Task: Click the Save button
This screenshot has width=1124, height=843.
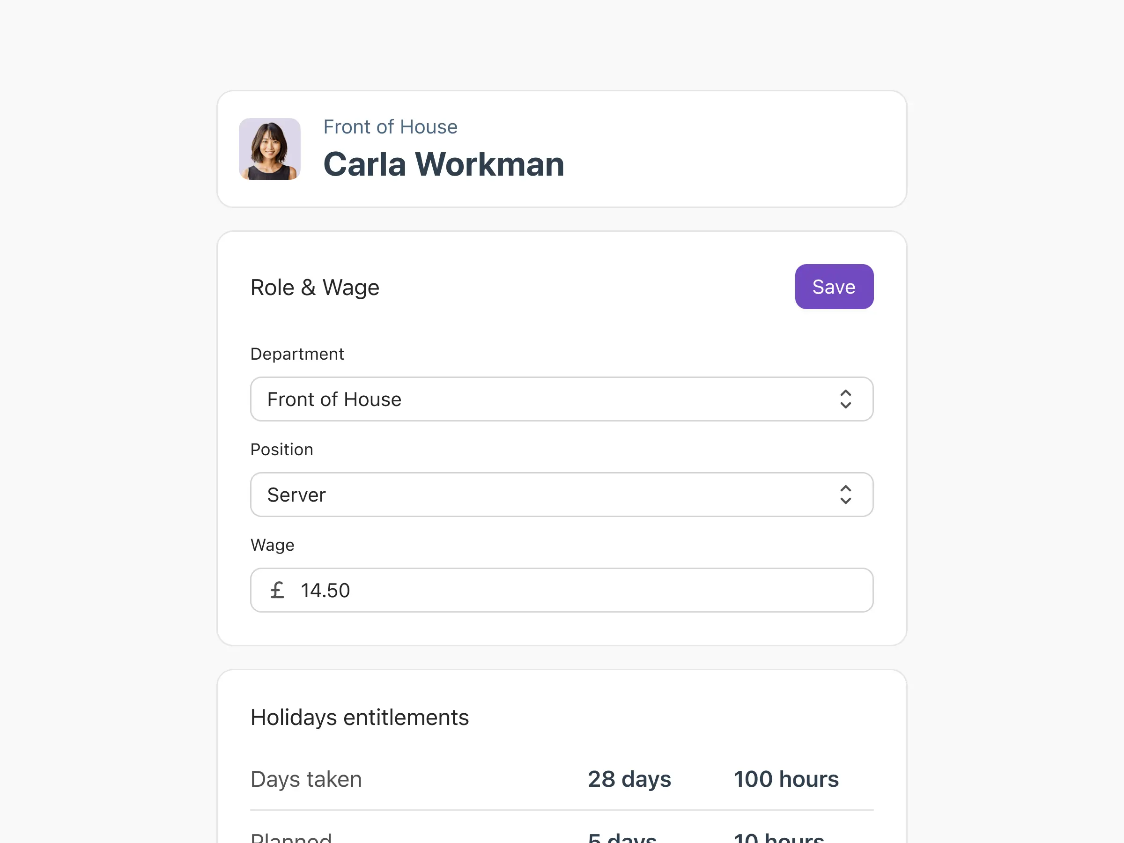Action: point(834,287)
